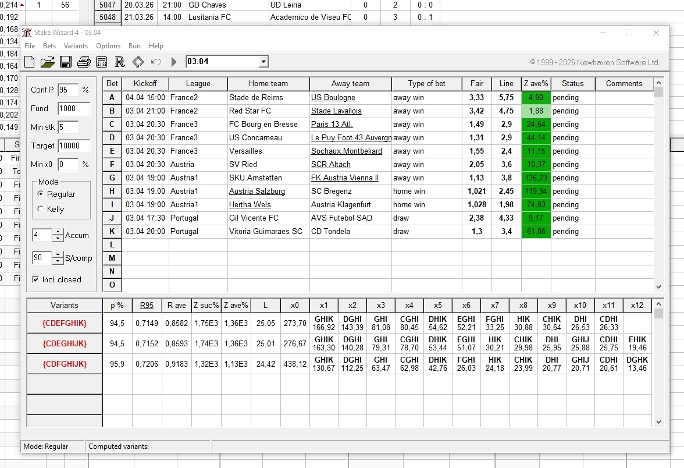Open the calculator toolbar icon
The width and height of the screenshot is (684, 468).
click(102, 62)
